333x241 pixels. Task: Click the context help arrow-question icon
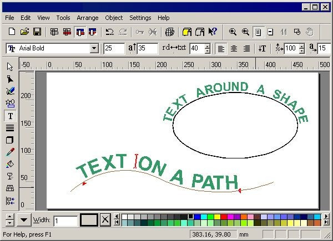pyautogui.click(x=213, y=32)
